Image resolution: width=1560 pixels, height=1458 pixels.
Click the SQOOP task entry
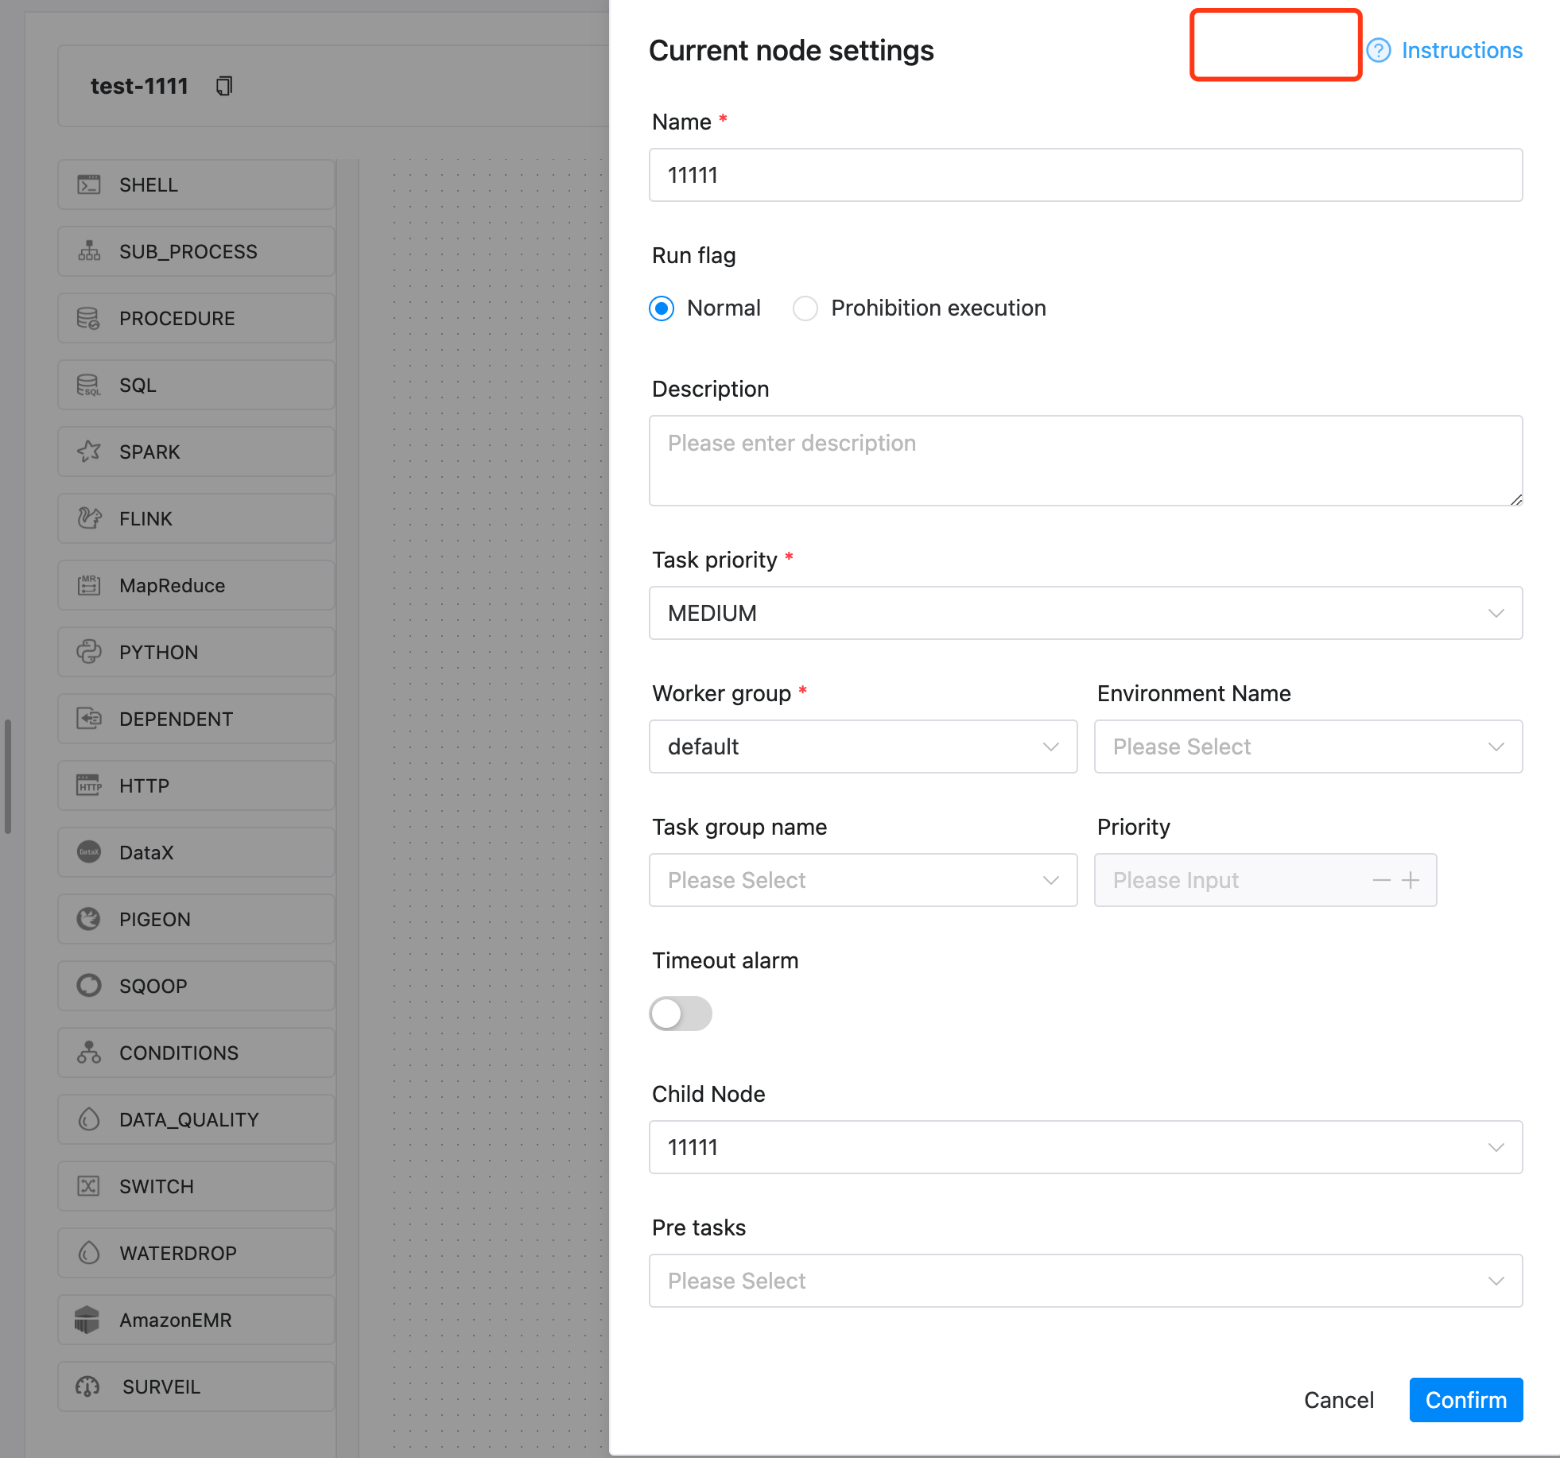196,986
